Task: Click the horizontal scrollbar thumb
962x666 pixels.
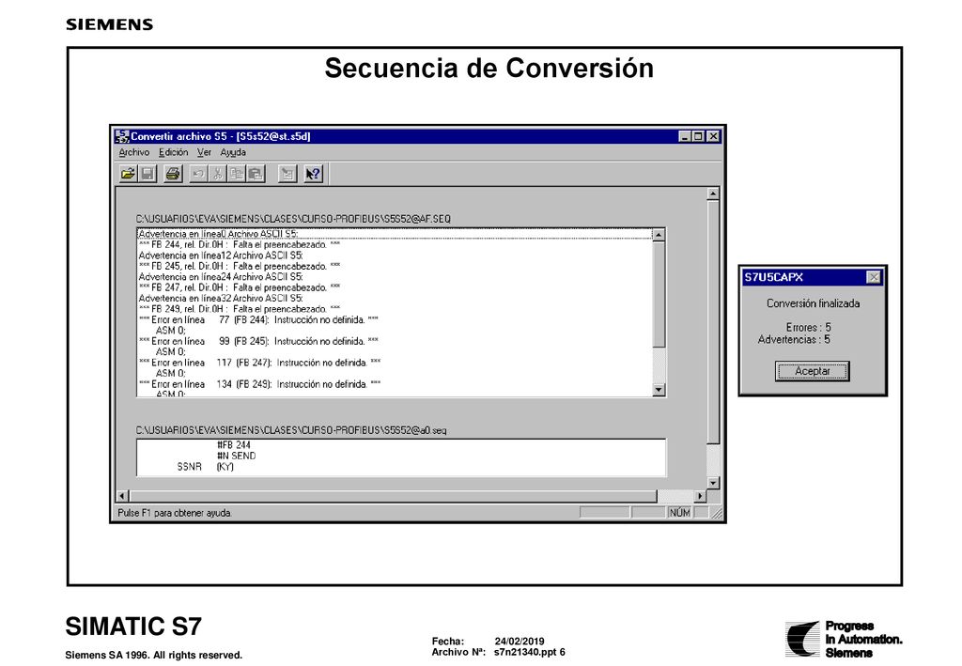Action: (394, 496)
